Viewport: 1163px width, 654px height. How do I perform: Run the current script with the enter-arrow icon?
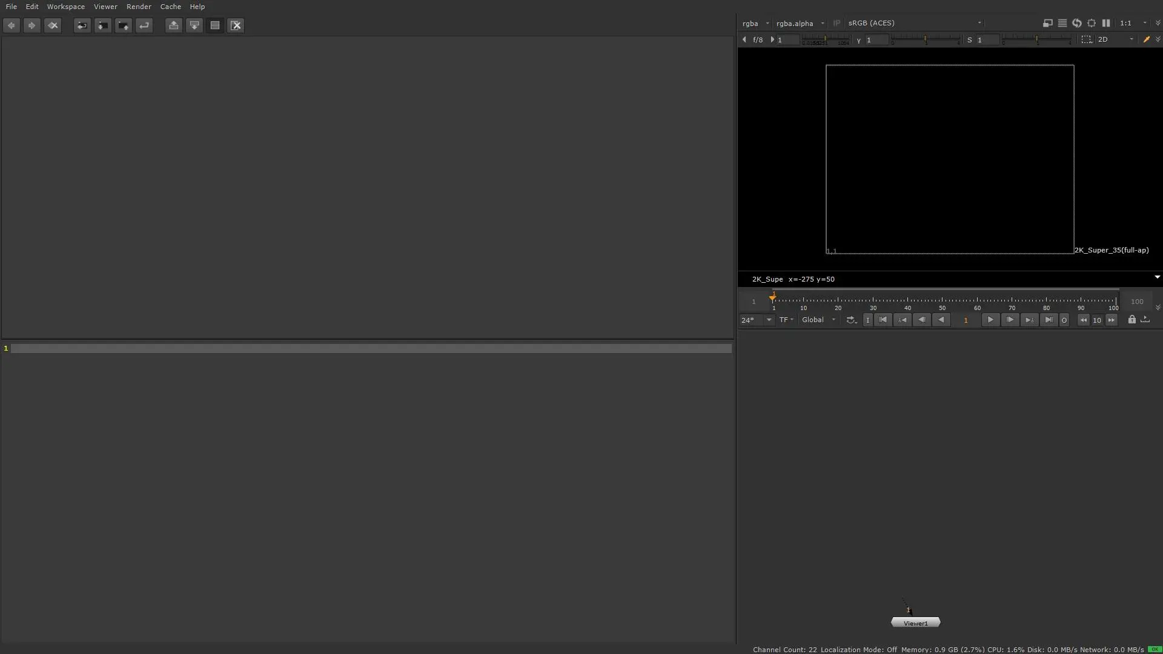pyautogui.click(x=144, y=25)
